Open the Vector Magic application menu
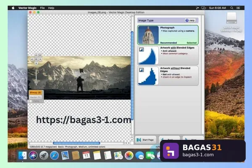 (x=27, y=8)
